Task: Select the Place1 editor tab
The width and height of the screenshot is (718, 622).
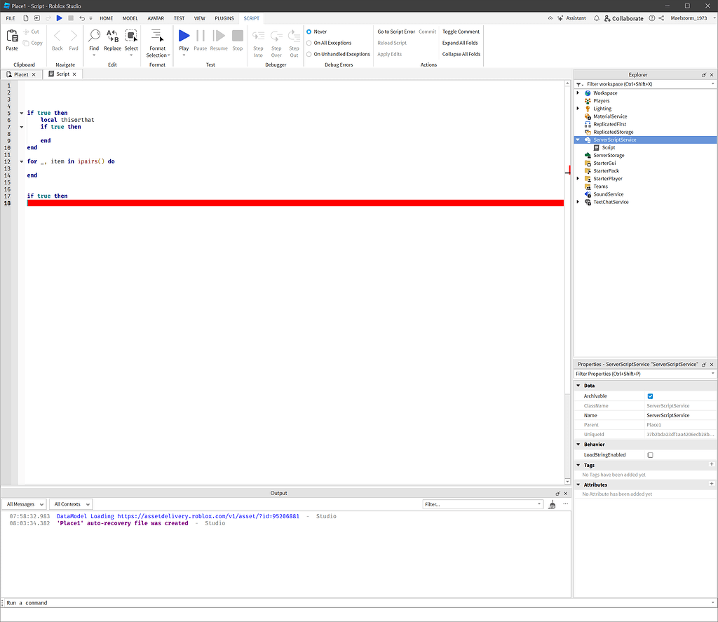Action: click(20, 74)
